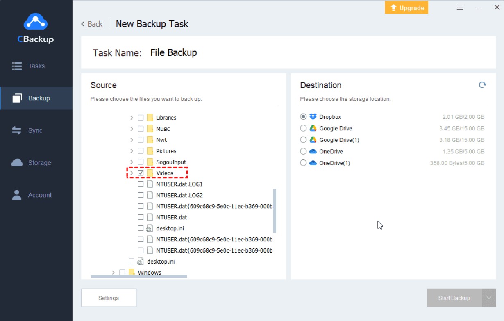Open the Sync section

[x=36, y=130]
